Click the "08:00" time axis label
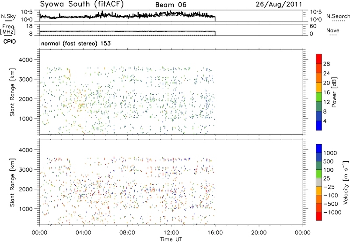 127,233
